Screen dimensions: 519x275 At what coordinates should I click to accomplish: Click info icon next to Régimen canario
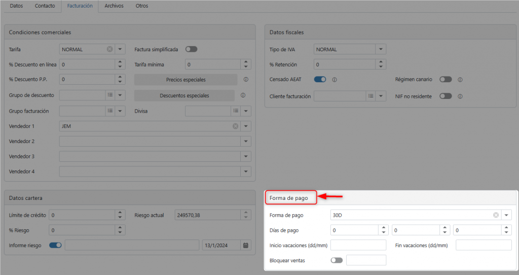click(x=460, y=80)
